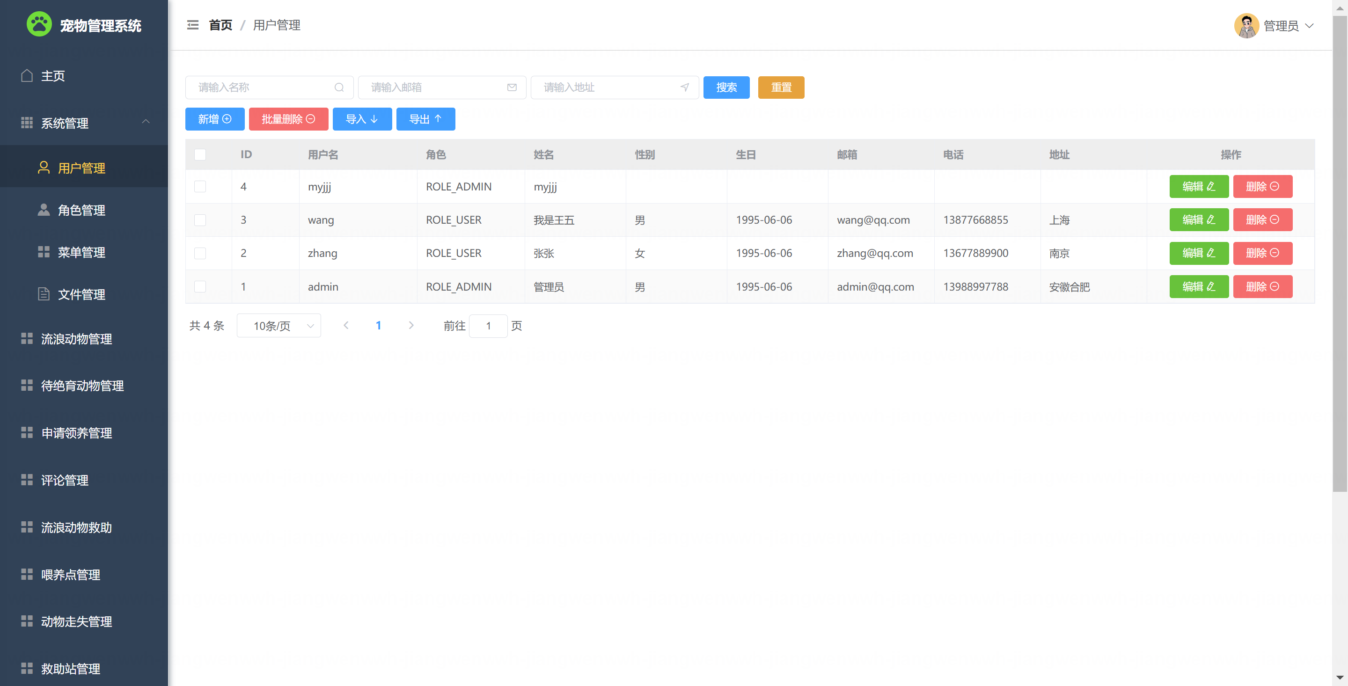Toggle the select-all header checkbox

(200, 154)
